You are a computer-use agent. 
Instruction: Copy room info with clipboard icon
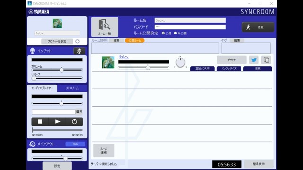(x=266, y=60)
